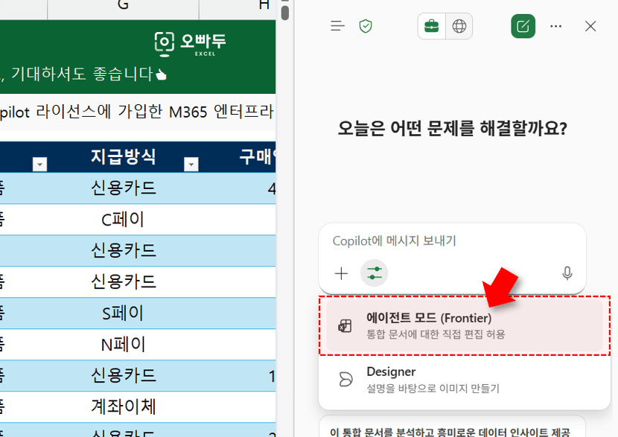
Task: Click the plus icon to add attachment
Action: tap(341, 273)
